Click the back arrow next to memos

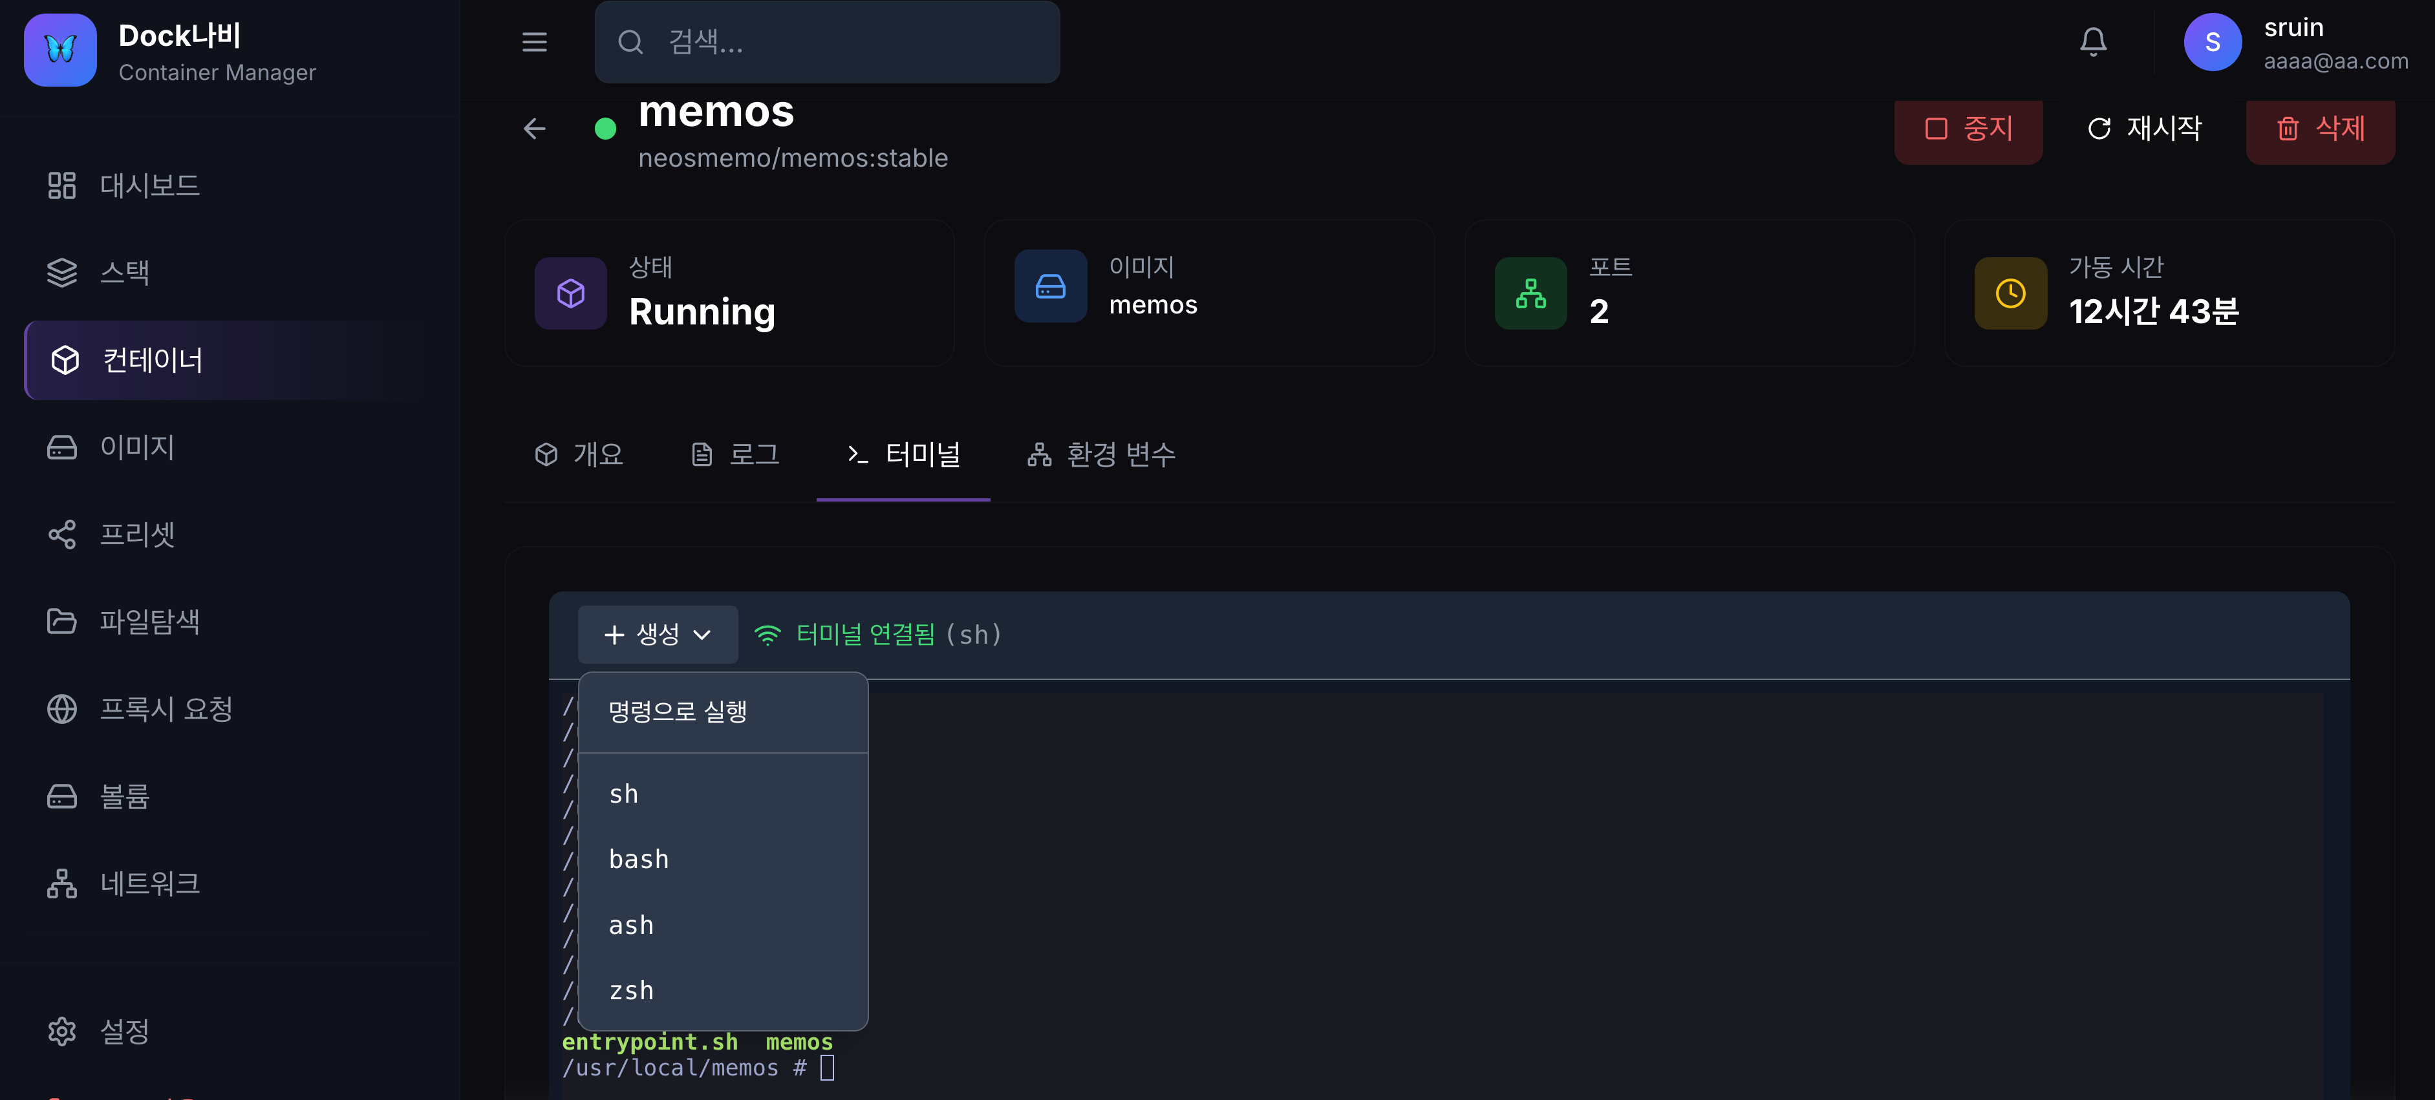click(534, 129)
